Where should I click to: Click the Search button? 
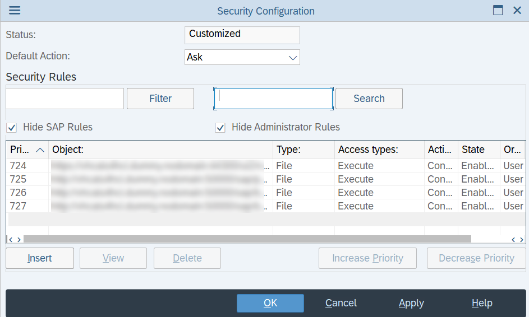[x=369, y=99]
